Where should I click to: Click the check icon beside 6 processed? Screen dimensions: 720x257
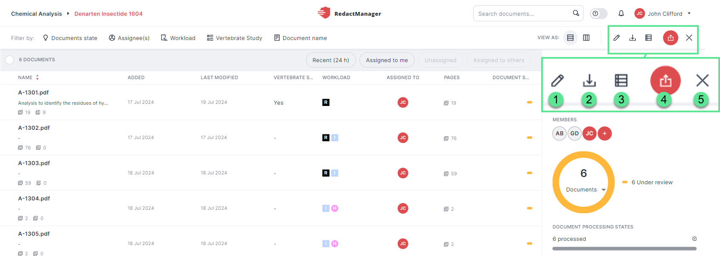pyautogui.click(x=694, y=239)
